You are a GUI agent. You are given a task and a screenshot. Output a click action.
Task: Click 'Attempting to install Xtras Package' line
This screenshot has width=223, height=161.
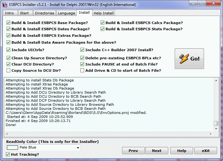(37, 84)
